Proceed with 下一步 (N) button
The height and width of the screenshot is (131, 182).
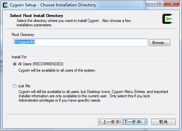tap(135, 122)
